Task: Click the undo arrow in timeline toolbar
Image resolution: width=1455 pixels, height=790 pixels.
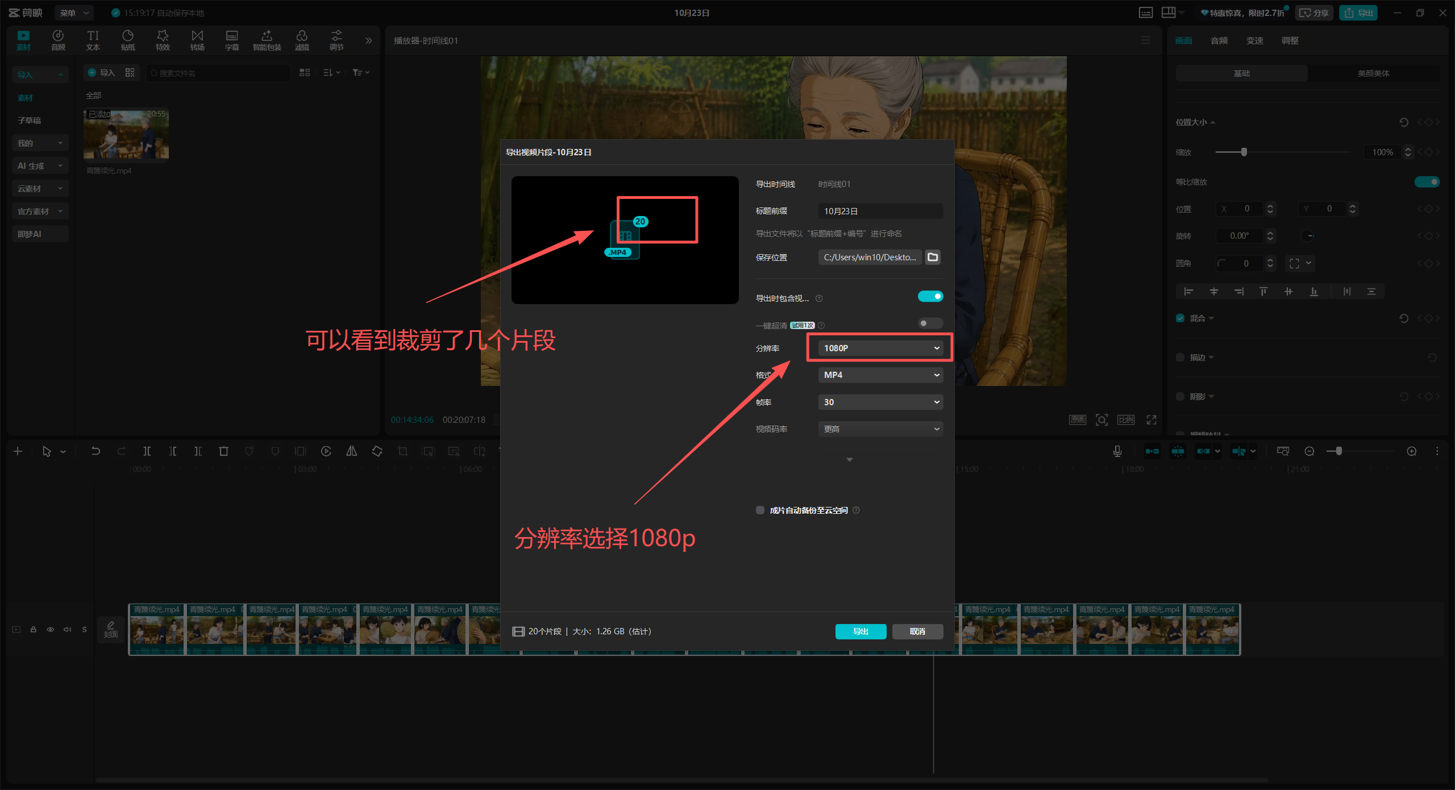Action: tap(95, 451)
